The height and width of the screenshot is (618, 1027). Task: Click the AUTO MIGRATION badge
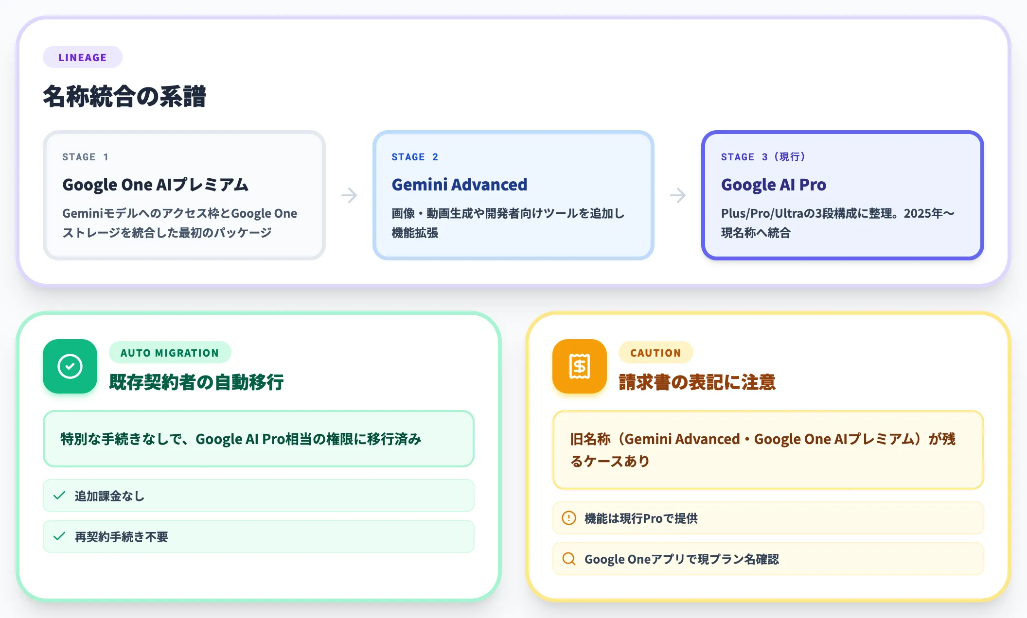170,353
